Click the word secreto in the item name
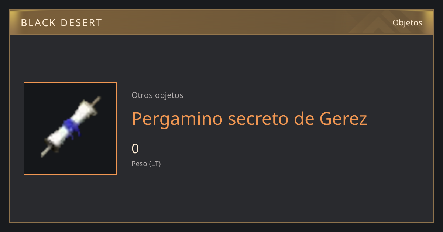The height and width of the screenshot is (232, 443). click(255, 119)
